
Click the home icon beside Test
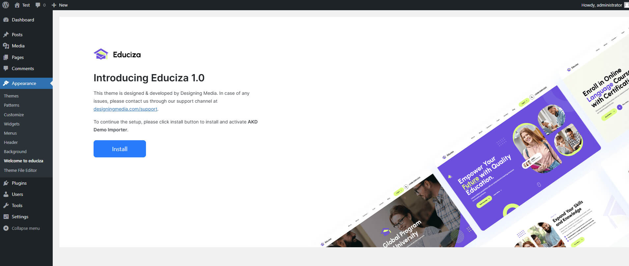tap(17, 5)
